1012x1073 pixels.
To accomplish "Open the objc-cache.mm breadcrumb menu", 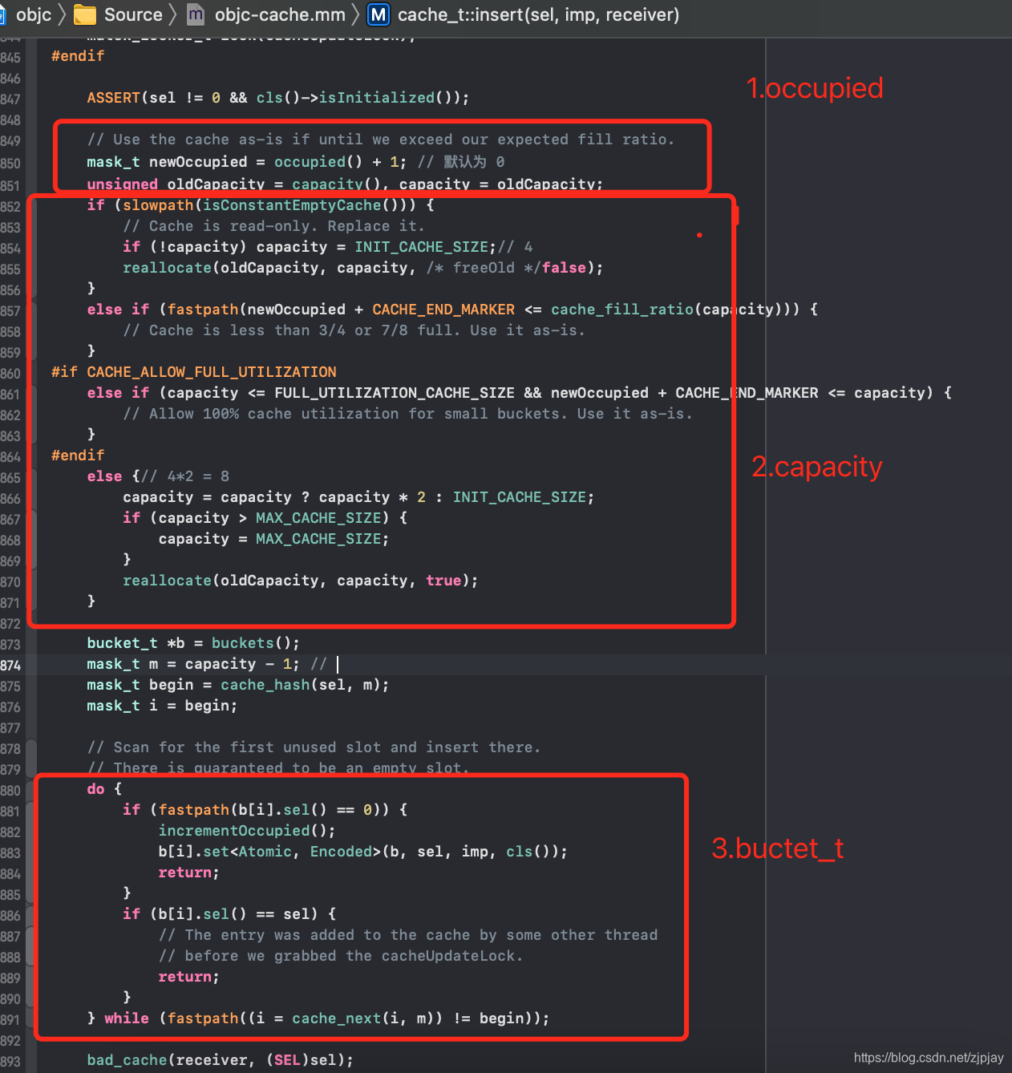I will click(x=280, y=14).
